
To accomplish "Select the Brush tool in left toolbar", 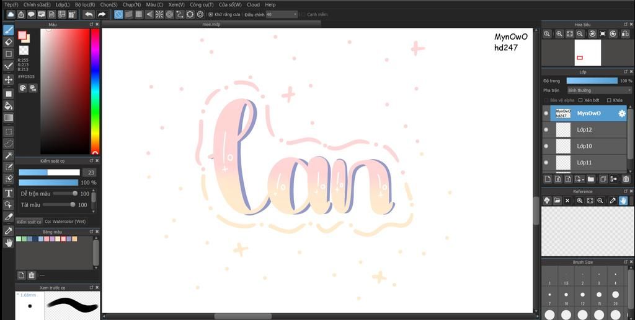I will pos(9,30).
